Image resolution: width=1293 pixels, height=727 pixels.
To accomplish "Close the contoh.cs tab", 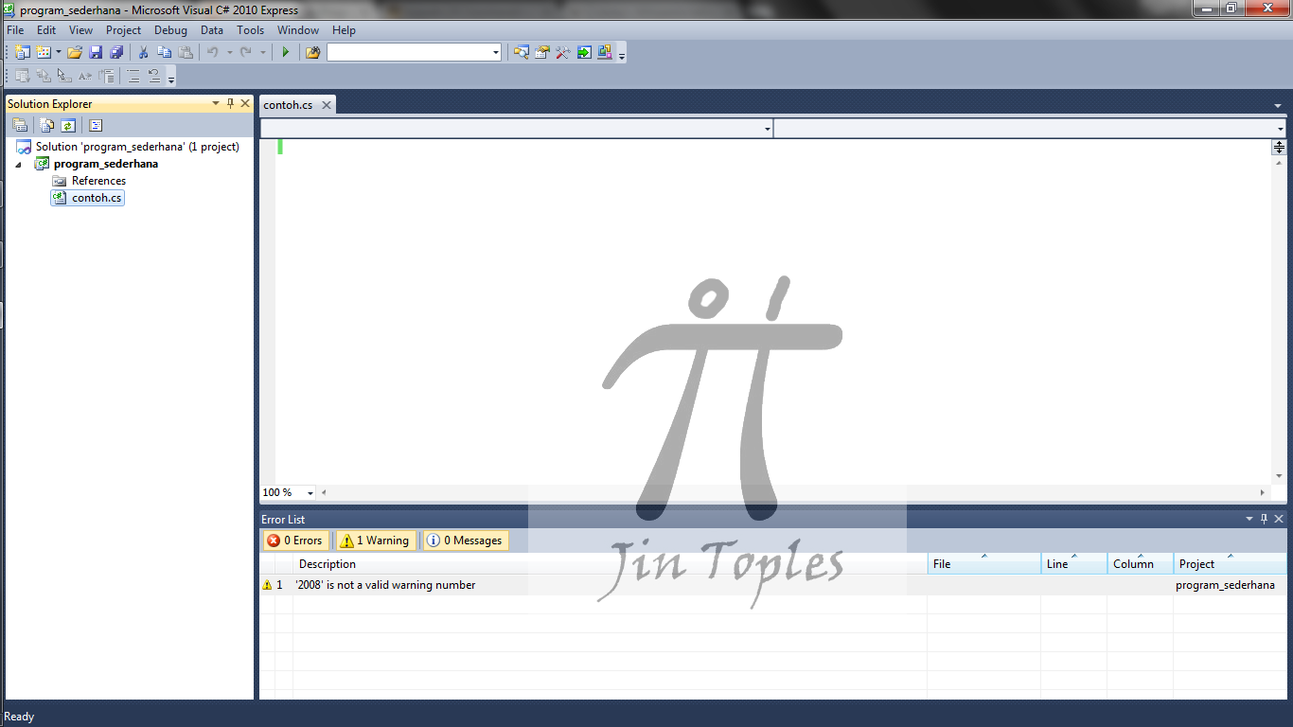I will click(x=327, y=105).
